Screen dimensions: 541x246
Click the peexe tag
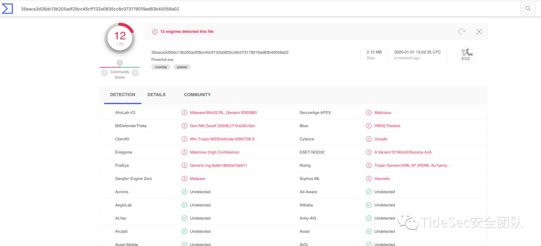(182, 67)
